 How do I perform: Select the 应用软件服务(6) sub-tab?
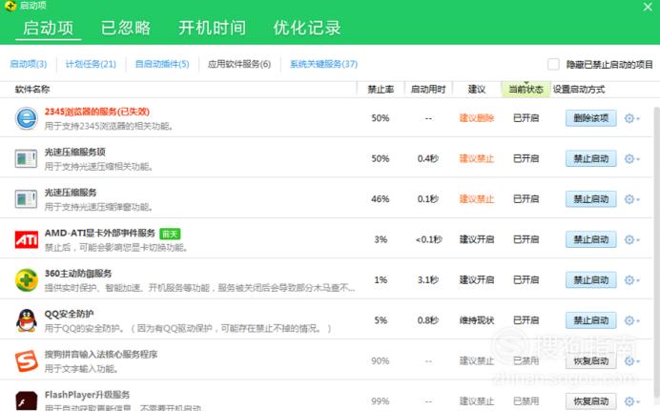[x=239, y=64]
